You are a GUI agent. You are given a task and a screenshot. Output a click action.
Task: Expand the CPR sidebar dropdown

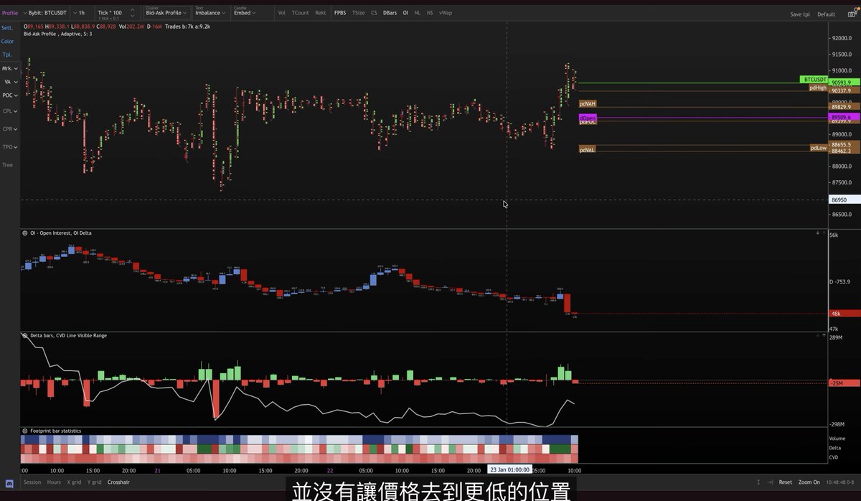[9, 129]
